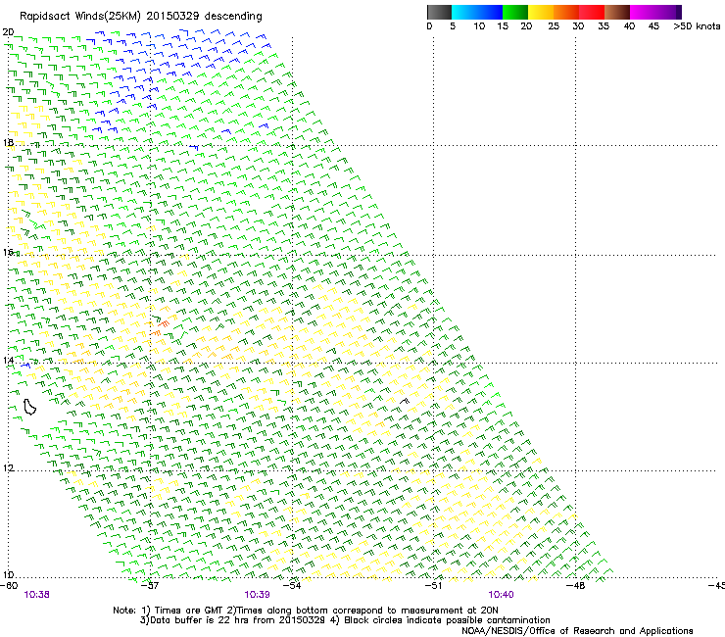Screen dimensions: 725x637
Task: Click longitude axis label '-48'
Action: [x=576, y=586]
